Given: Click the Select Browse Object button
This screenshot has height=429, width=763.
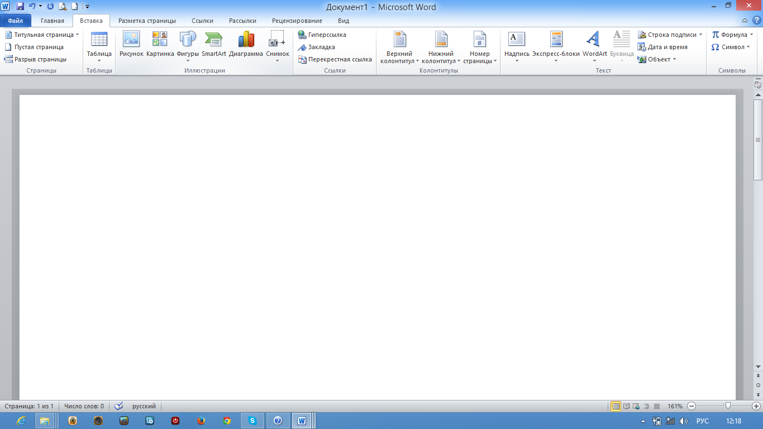Looking at the screenshot, I should (x=758, y=385).
